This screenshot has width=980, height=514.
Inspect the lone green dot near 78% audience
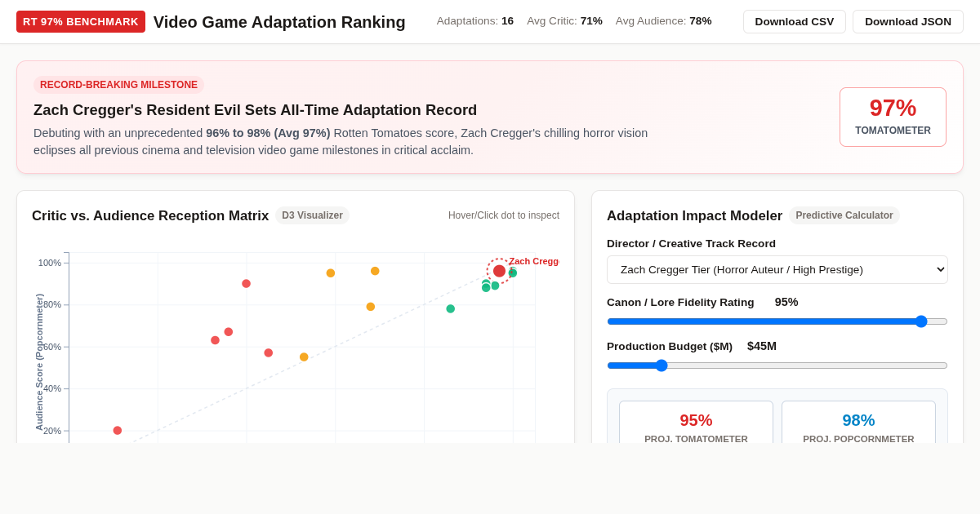450,308
